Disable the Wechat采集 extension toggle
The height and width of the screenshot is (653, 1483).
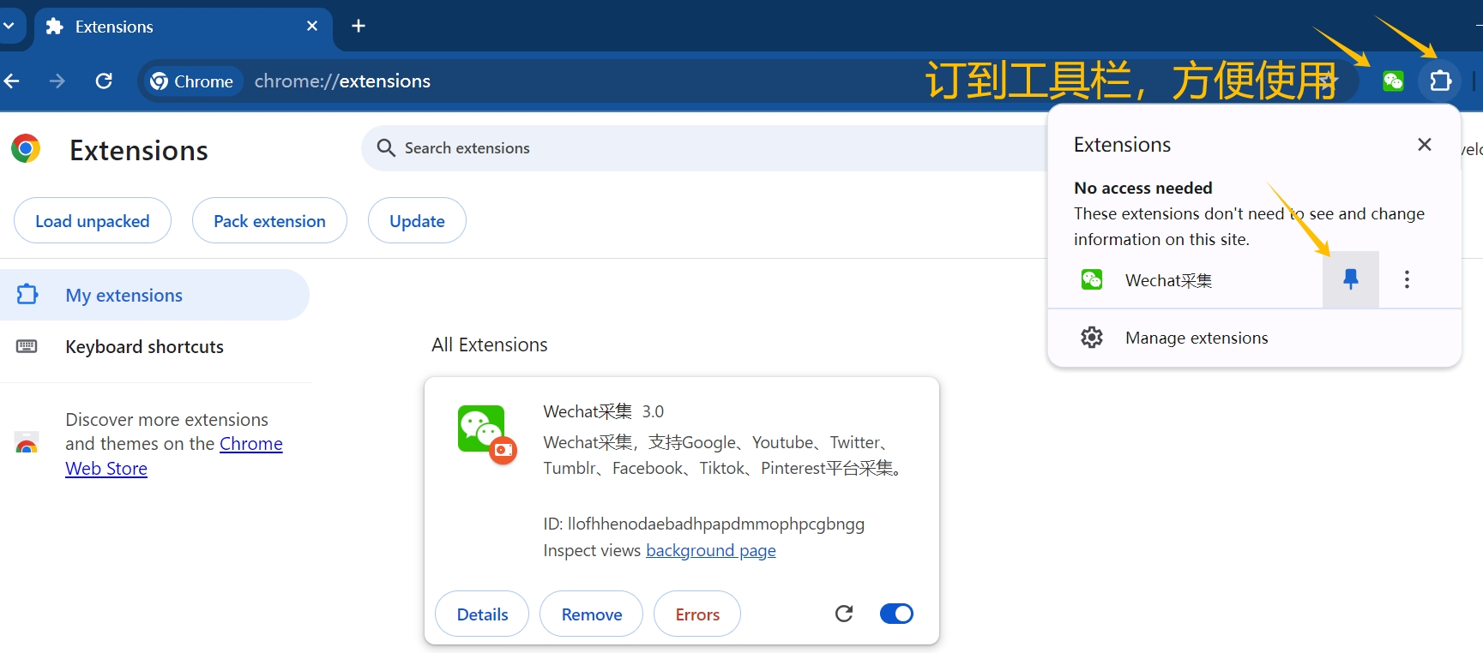pyautogui.click(x=896, y=614)
